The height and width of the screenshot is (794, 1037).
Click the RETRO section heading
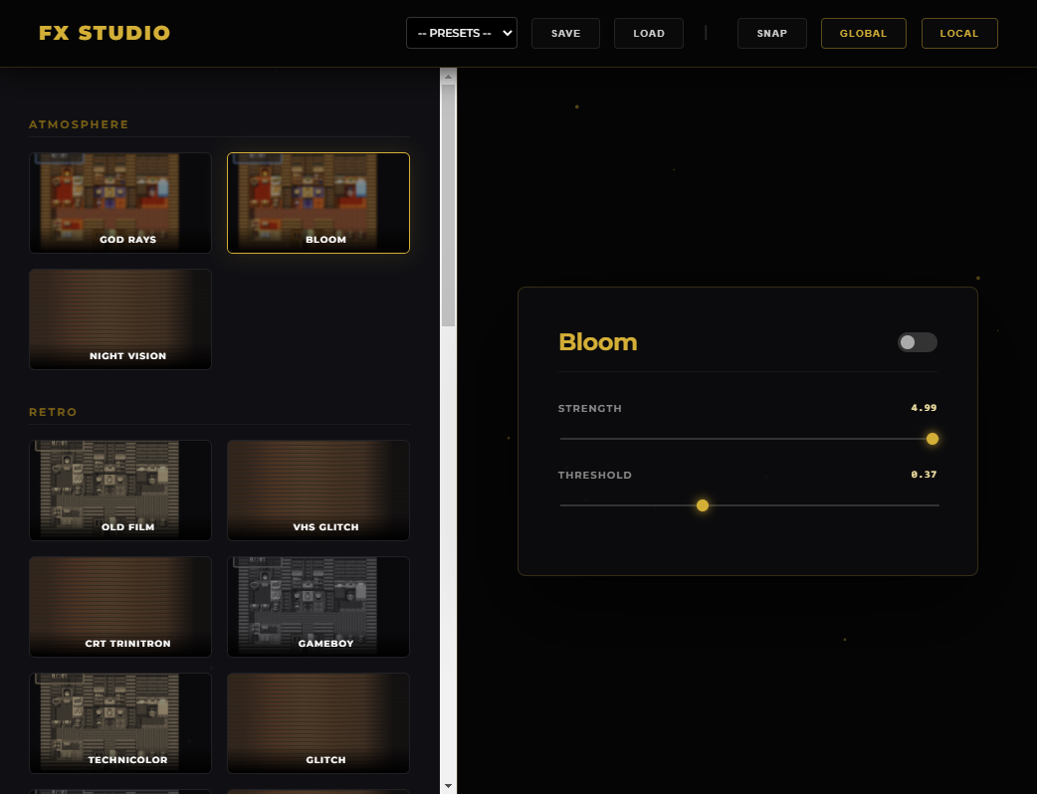[53, 412]
